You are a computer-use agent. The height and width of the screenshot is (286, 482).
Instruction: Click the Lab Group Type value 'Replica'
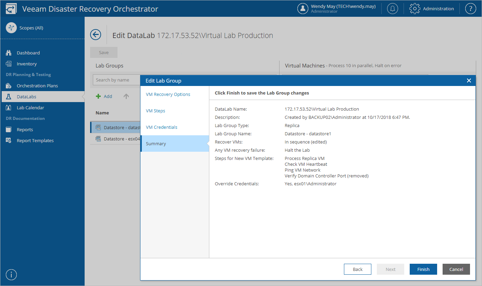tap(292, 125)
